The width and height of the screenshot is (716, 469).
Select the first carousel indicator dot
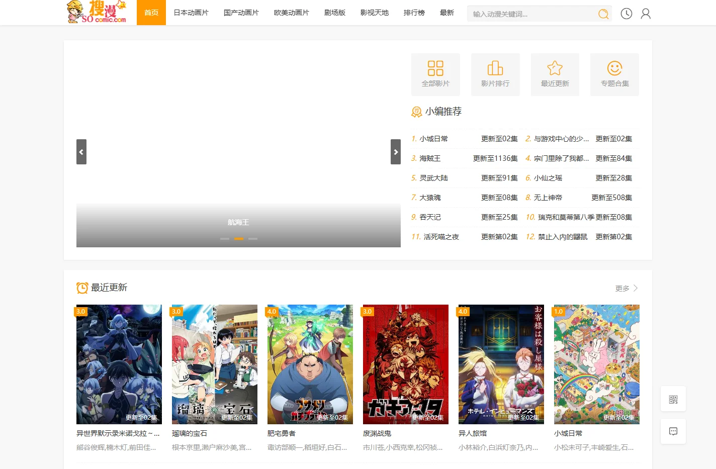225,239
